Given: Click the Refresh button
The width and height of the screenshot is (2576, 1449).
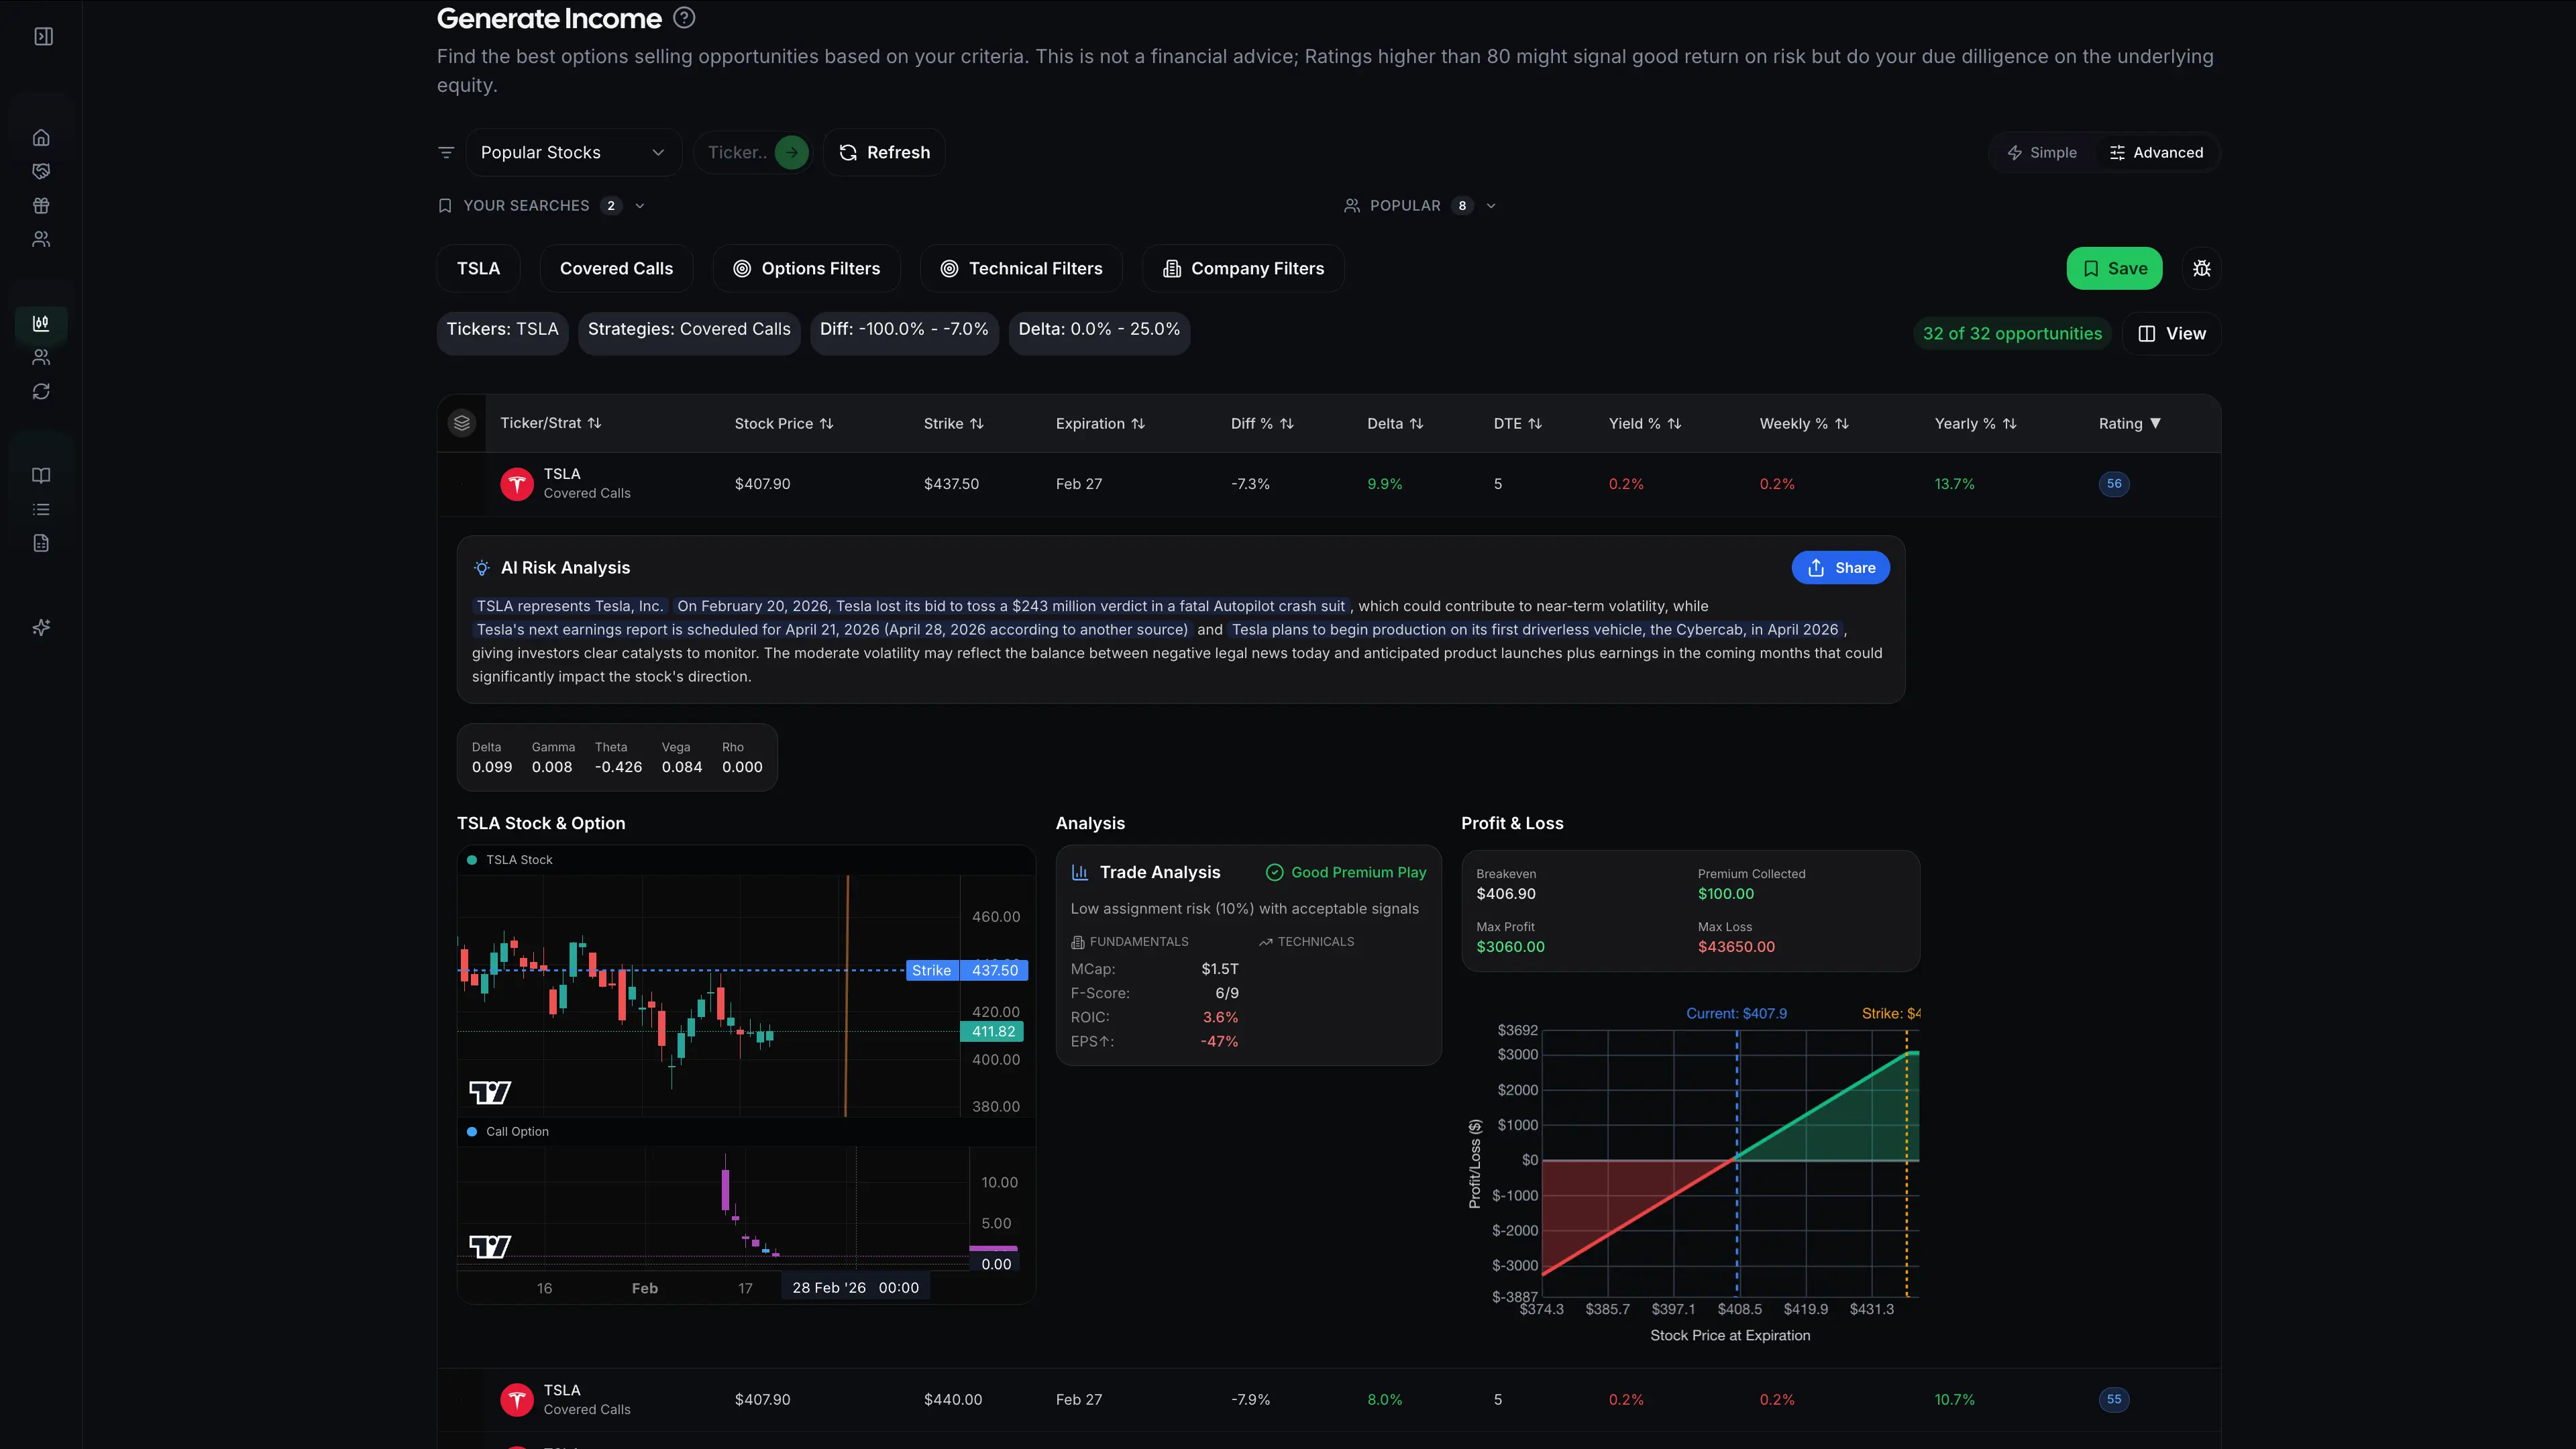Looking at the screenshot, I should (884, 152).
